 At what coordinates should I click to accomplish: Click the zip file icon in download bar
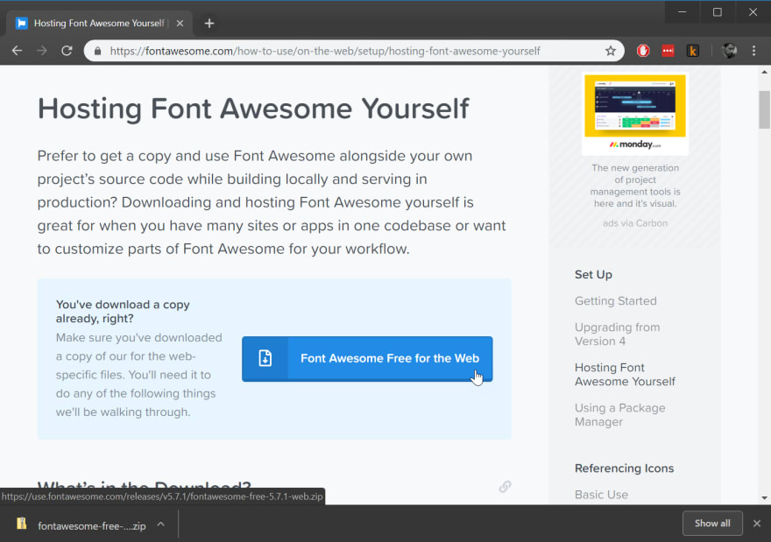point(21,524)
